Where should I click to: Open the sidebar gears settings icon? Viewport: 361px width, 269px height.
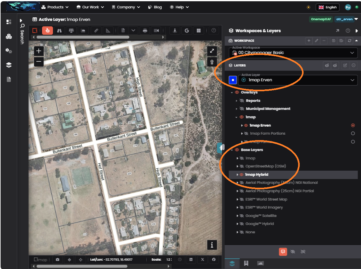[x=9, y=51]
